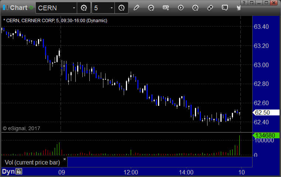Open the symbol settings gear menu
This screenshot has height=177, width=281.
point(84,8)
